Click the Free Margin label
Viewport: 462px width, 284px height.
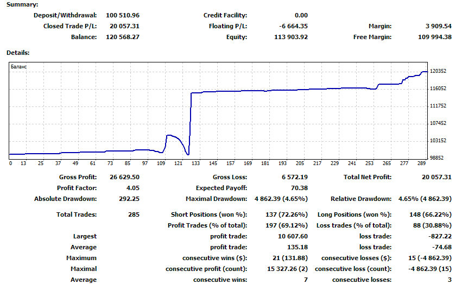point(372,37)
